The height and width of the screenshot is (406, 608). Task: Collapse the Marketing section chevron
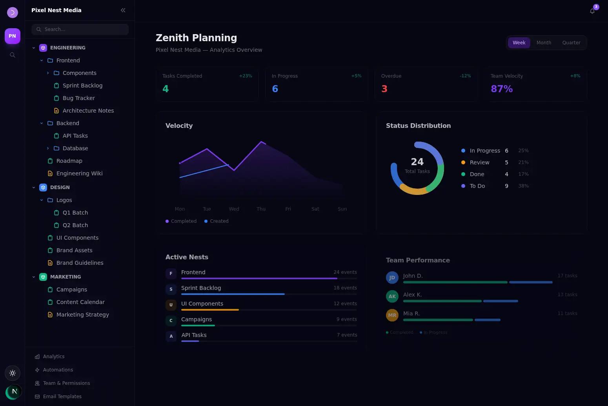[x=34, y=277]
